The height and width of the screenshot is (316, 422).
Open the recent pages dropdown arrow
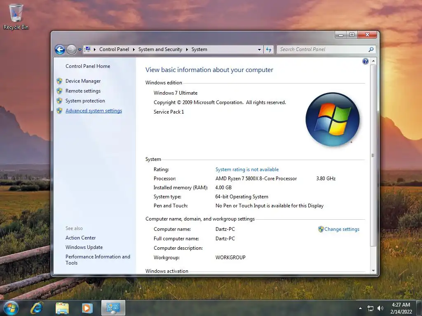(x=80, y=50)
